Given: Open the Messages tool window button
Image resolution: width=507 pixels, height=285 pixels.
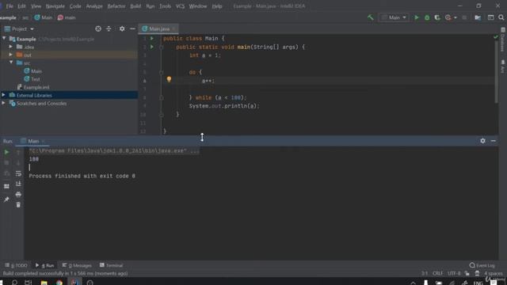Looking at the screenshot, I should click(77, 265).
